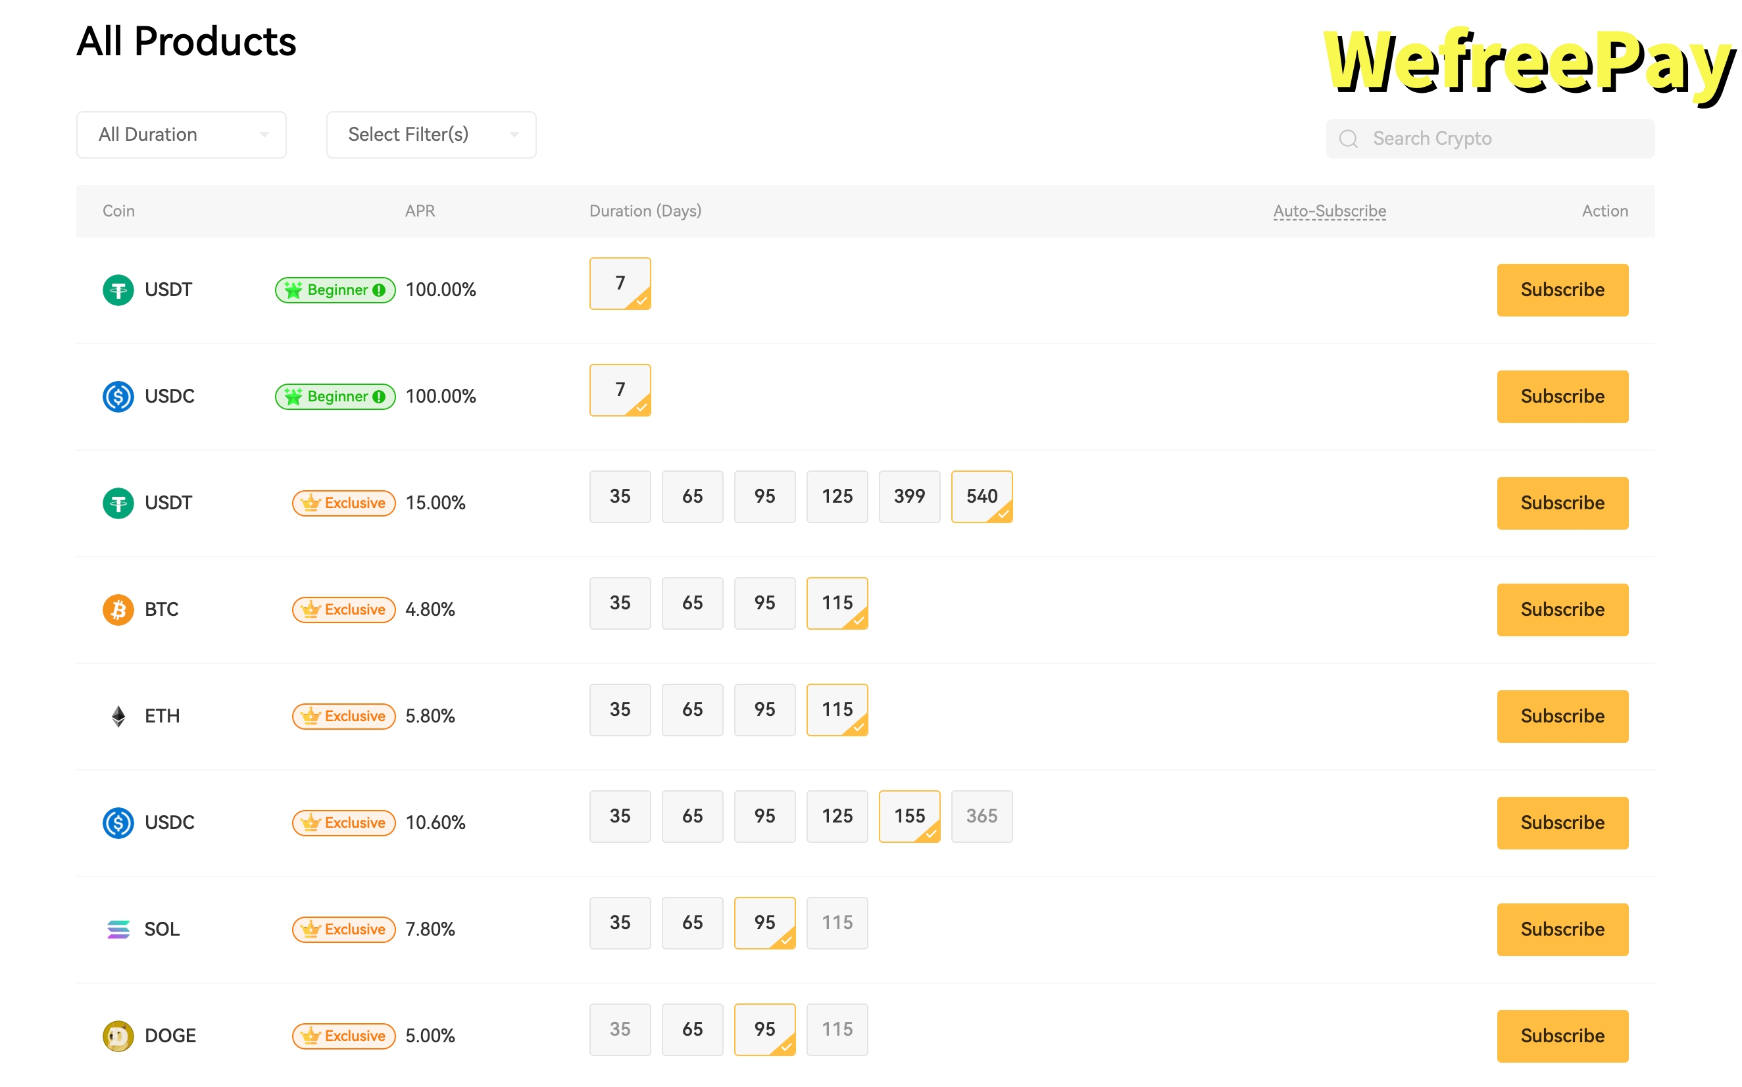Click the Exclusive badge on USDT 15.00% row

343,503
